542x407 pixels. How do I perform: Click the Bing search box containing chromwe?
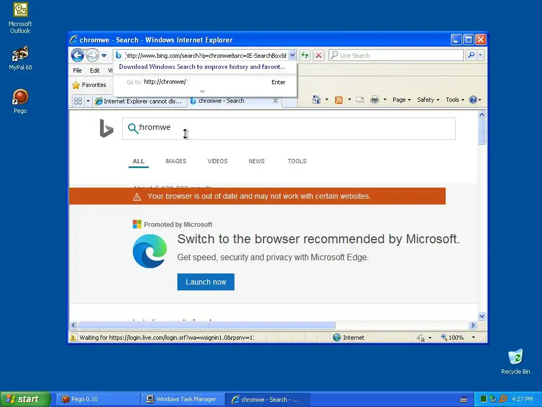[x=288, y=129]
